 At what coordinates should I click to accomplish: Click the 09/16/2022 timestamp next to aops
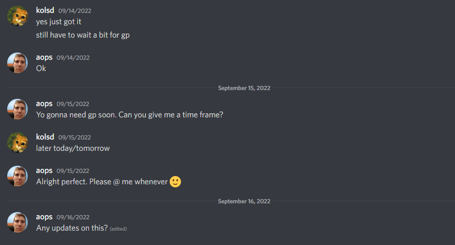pyautogui.click(x=73, y=217)
